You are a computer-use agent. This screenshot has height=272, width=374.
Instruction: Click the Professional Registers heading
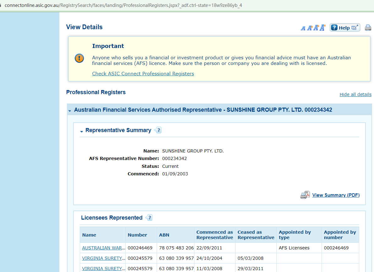(96, 92)
